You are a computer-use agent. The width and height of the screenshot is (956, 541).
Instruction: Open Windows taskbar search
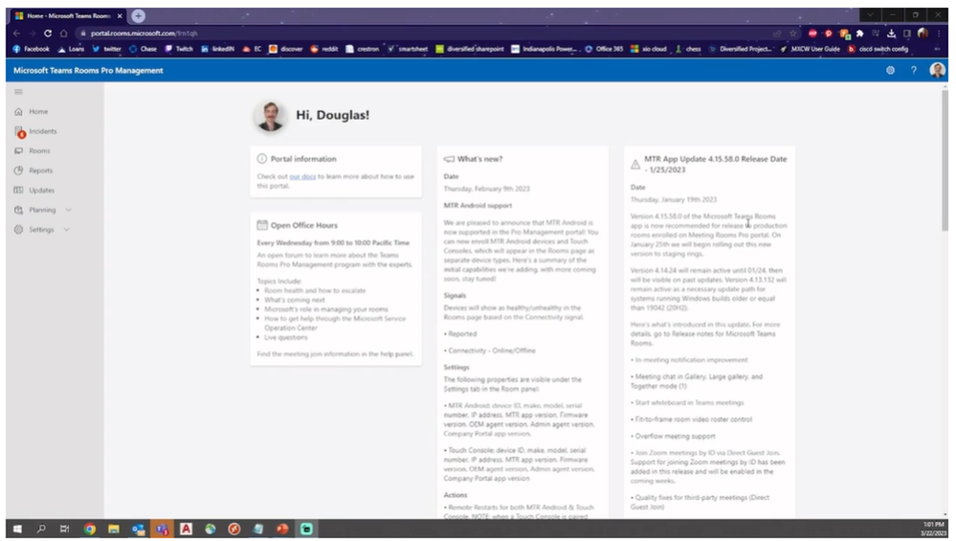(41, 529)
